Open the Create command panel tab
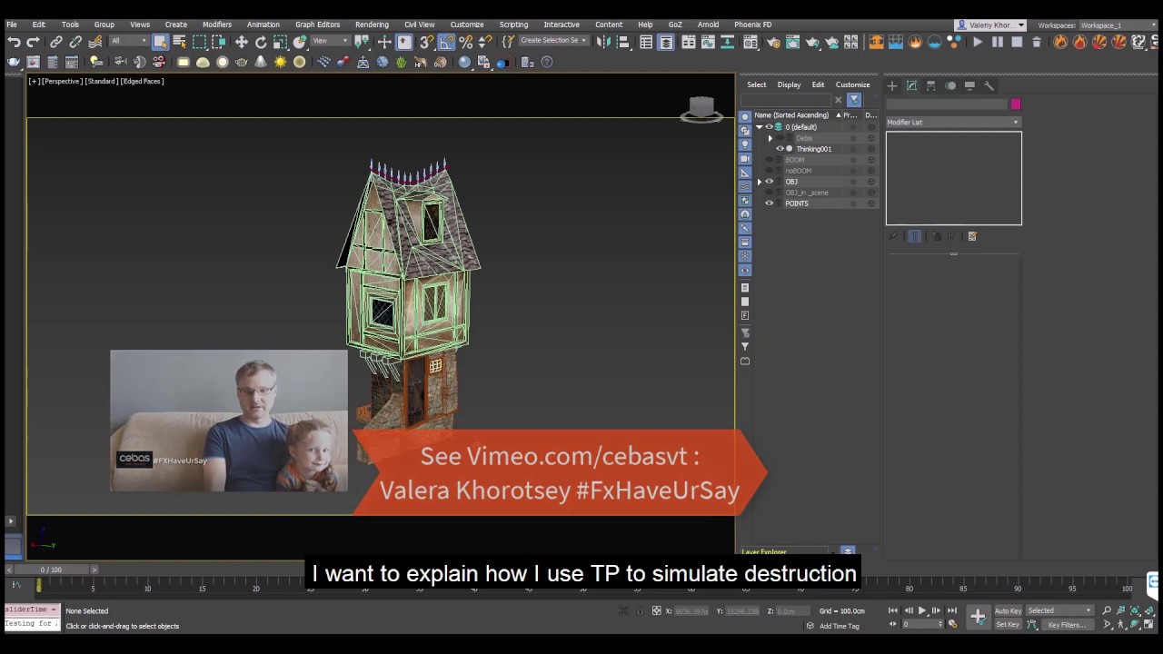 point(892,85)
